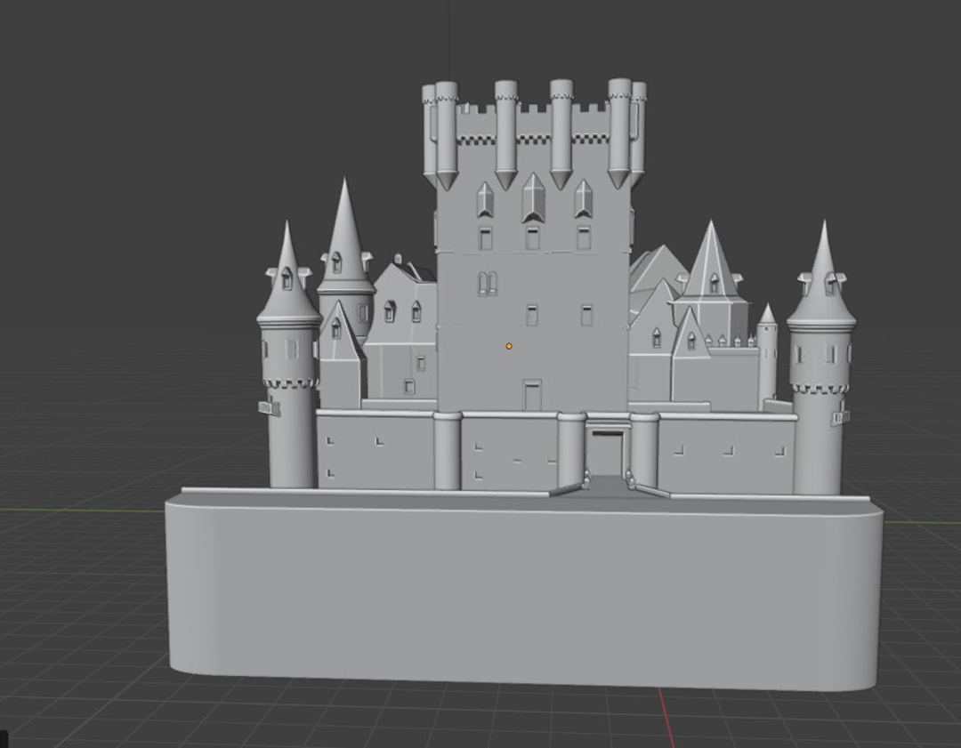The image size is (961, 748).
Task: Select the thin small turret beside right tower
Action: tap(767, 354)
